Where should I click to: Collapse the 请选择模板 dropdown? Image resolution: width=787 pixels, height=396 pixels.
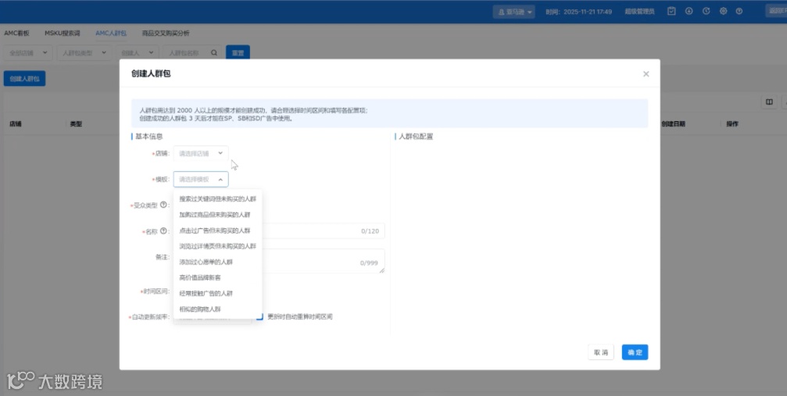click(x=201, y=179)
